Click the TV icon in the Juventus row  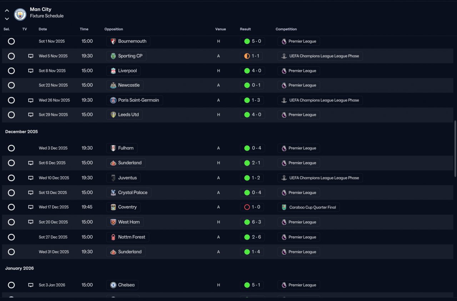tap(31, 178)
